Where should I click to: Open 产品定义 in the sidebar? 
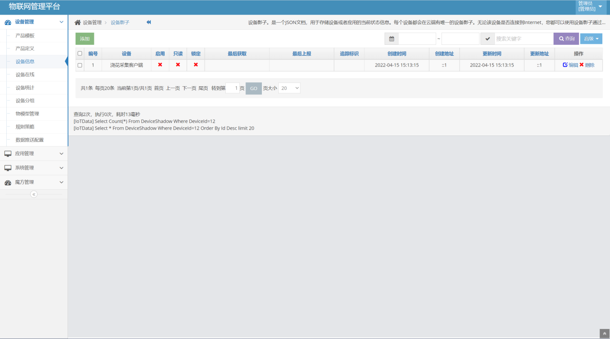25,49
